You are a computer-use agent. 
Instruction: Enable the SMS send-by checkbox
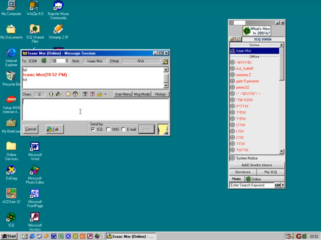pos(108,129)
